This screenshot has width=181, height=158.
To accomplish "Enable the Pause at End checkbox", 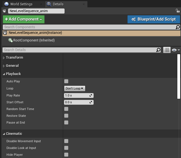I will pos(66,122).
